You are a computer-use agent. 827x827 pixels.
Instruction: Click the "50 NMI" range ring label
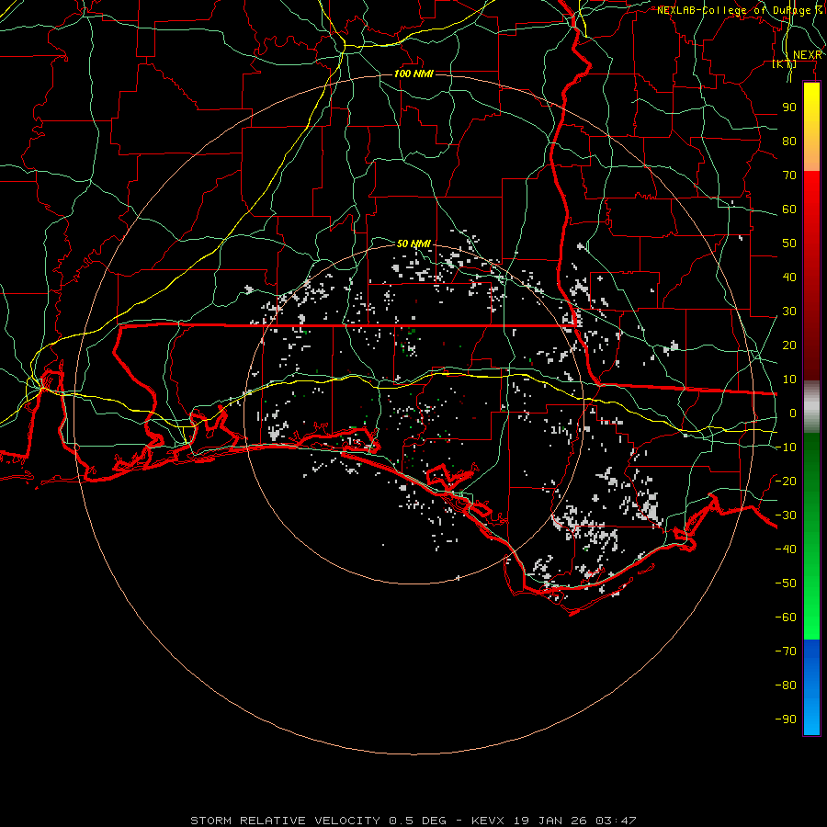413,244
